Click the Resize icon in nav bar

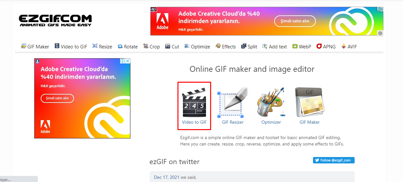tap(95, 46)
